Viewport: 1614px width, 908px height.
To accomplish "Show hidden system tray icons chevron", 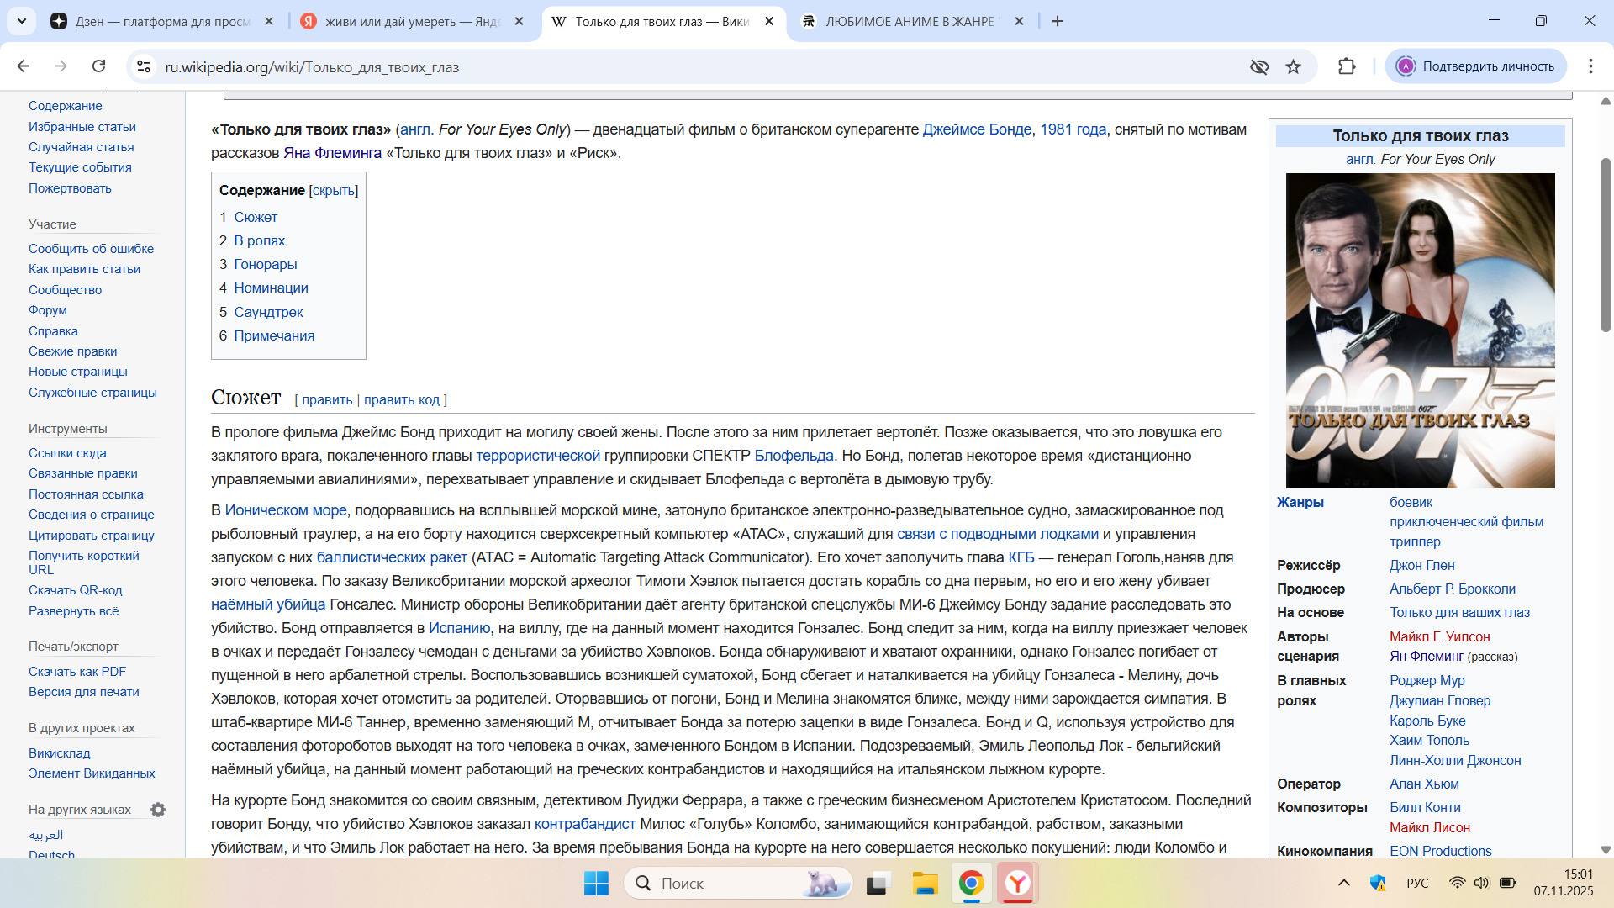I will (1343, 883).
